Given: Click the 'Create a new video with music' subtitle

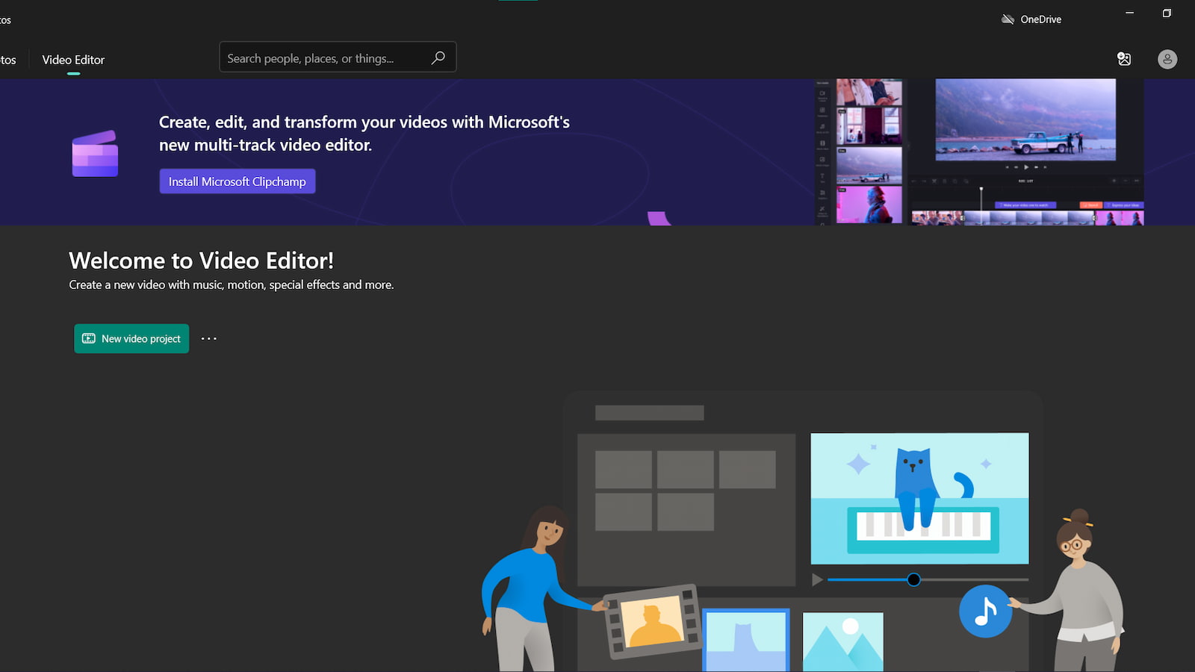Looking at the screenshot, I should [231, 284].
